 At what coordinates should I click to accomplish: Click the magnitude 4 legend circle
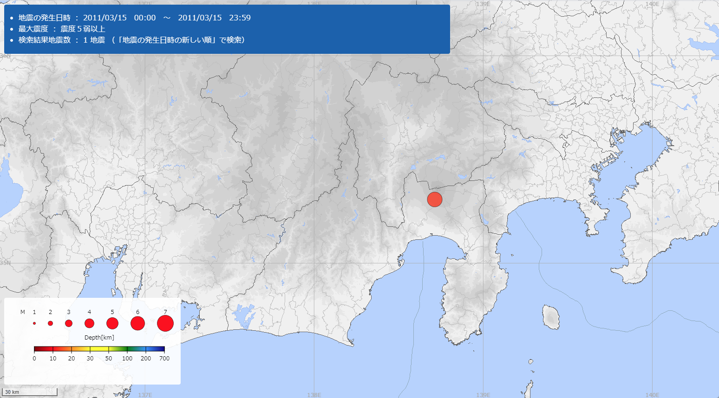click(x=89, y=323)
